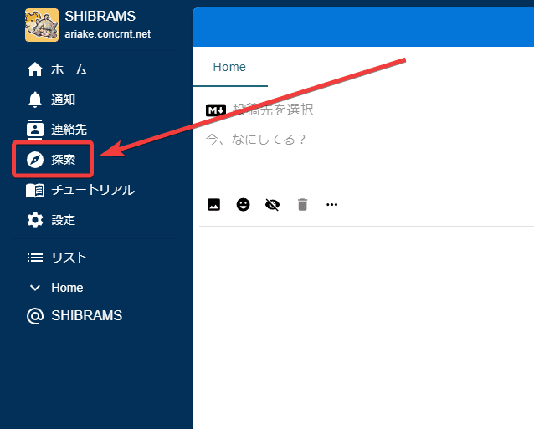The width and height of the screenshot is (534, 429).
Task: Open 通知 notifications page
Action: (x=64, y=100)
